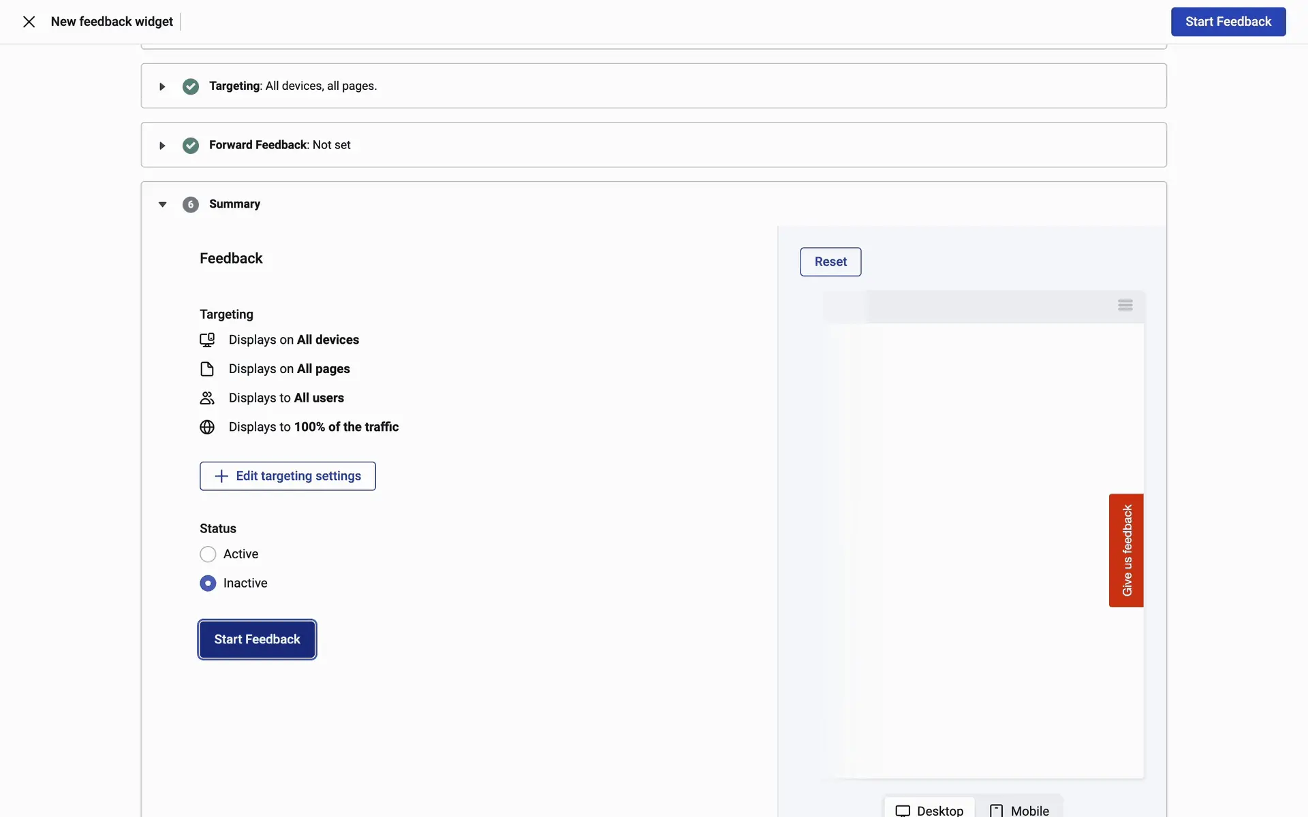Select the Inactive status radio button
Viewport: 1308px width, 817px height.
(208, 583)
